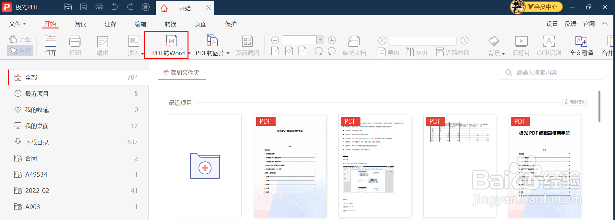The image size is (615, 220).
Task: Open the zoom level combo box arrow
Action: [320, 40]
